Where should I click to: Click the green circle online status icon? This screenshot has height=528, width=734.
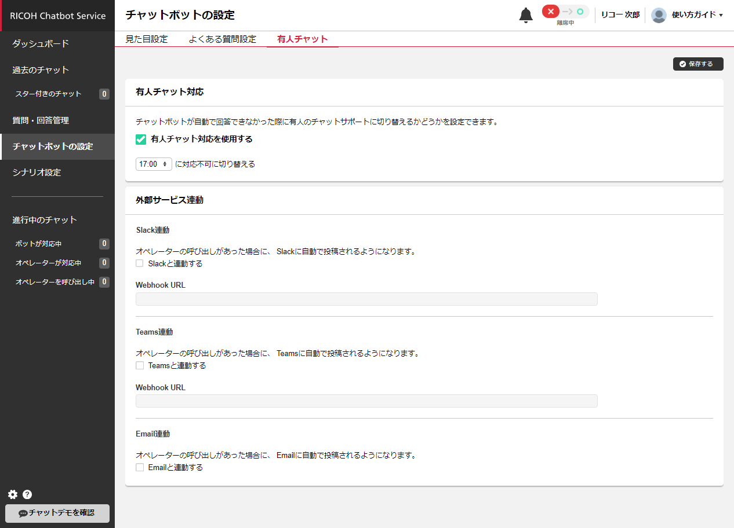580,12
